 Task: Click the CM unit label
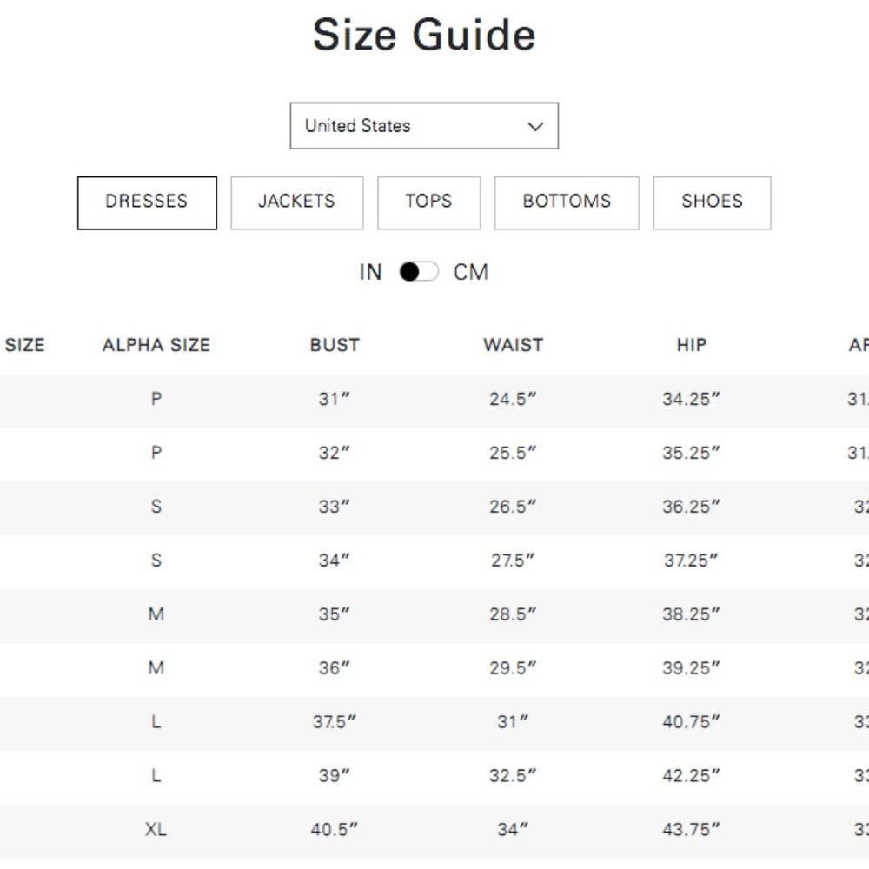click(x=471, y=272)
